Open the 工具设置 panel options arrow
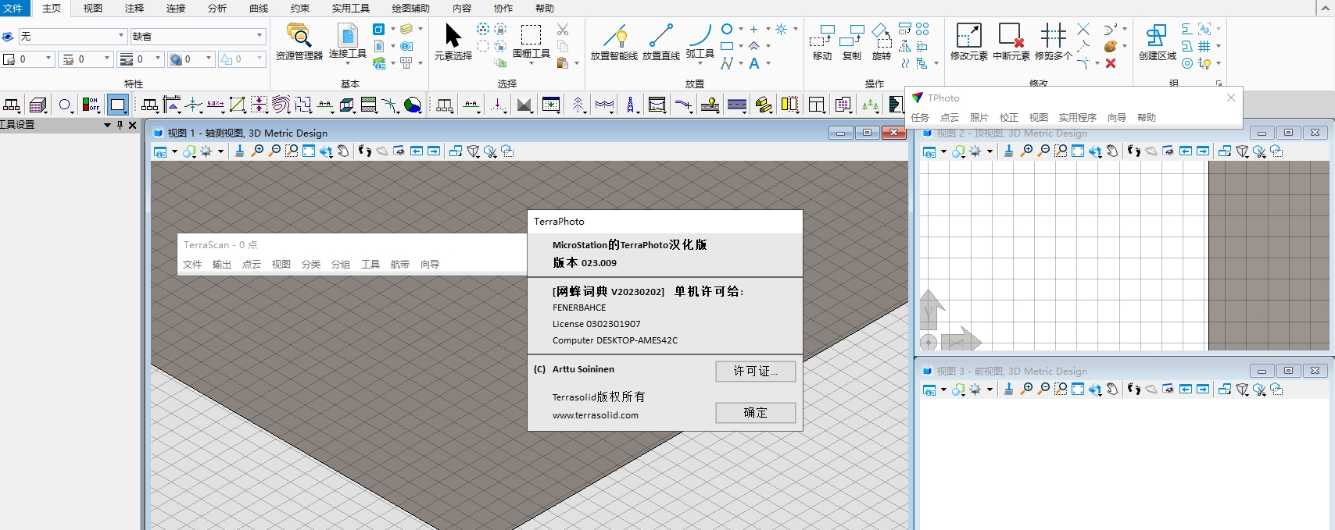The height and width of the screenshot is (530, 1335). click(107, 125)
